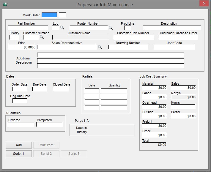Screen dimensions: 211x172
Task: Click the Hours field
Action: (183, 107)
